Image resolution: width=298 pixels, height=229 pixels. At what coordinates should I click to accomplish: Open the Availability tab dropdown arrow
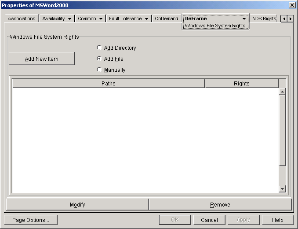(x=70, y=19)
